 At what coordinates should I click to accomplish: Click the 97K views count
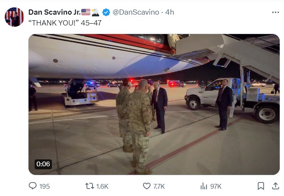[x=216, y=186]
